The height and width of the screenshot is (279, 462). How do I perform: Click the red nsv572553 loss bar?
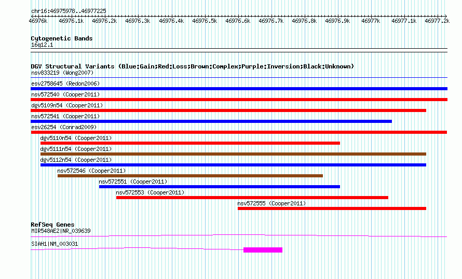(252, 198)
